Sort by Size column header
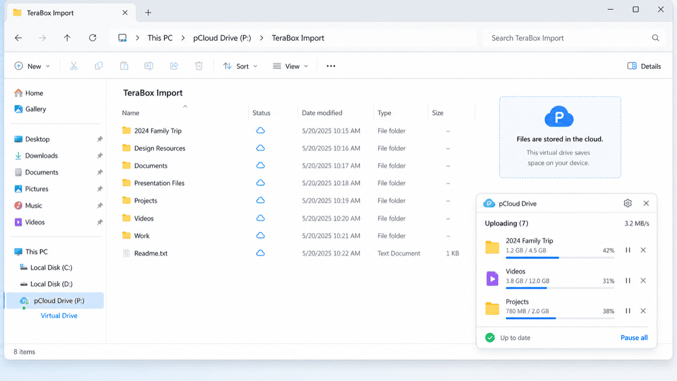 (437, 113)
